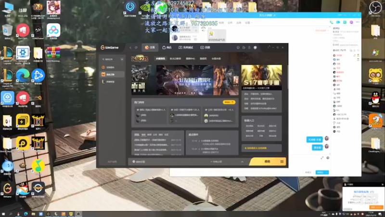The image size is (385, 217).
Task: Open the Recycle Bin desktop icon
Action: pos(7,31)
